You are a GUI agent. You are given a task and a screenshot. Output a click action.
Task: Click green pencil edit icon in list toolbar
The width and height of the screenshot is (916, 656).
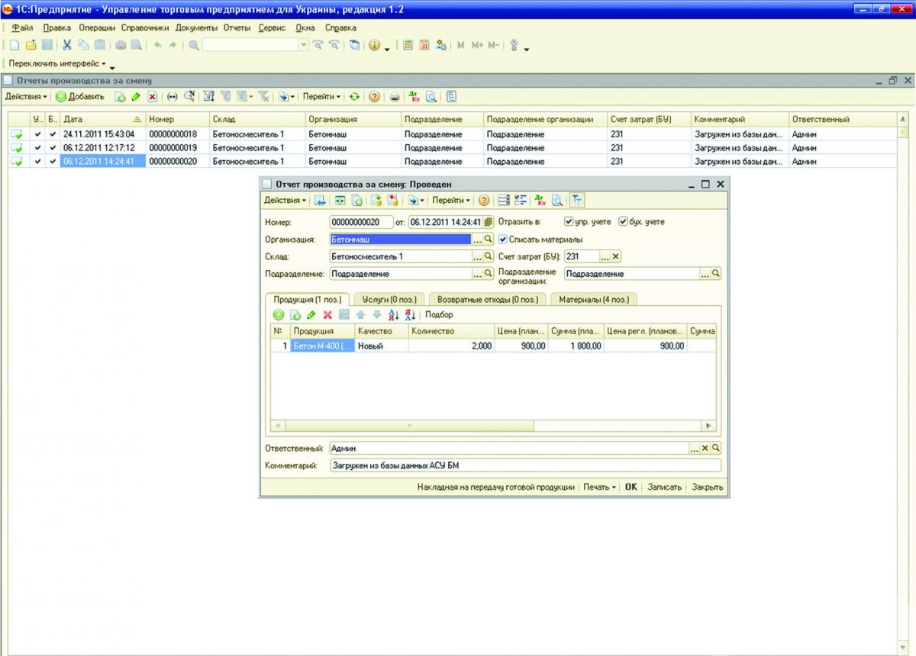coord(136,97)
